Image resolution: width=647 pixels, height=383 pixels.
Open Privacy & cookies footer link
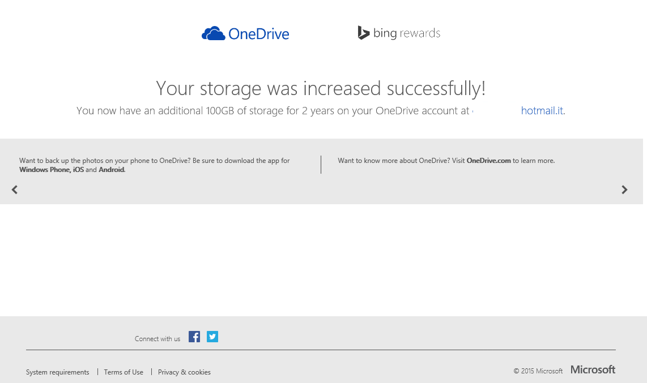coord(184,372)
